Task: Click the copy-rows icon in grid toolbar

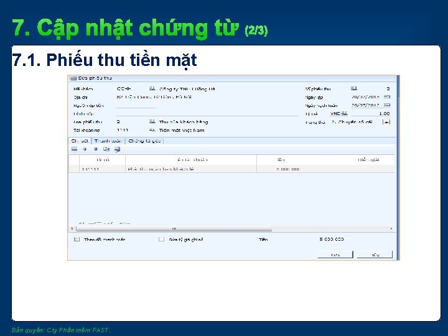Action: pos(106,149)
